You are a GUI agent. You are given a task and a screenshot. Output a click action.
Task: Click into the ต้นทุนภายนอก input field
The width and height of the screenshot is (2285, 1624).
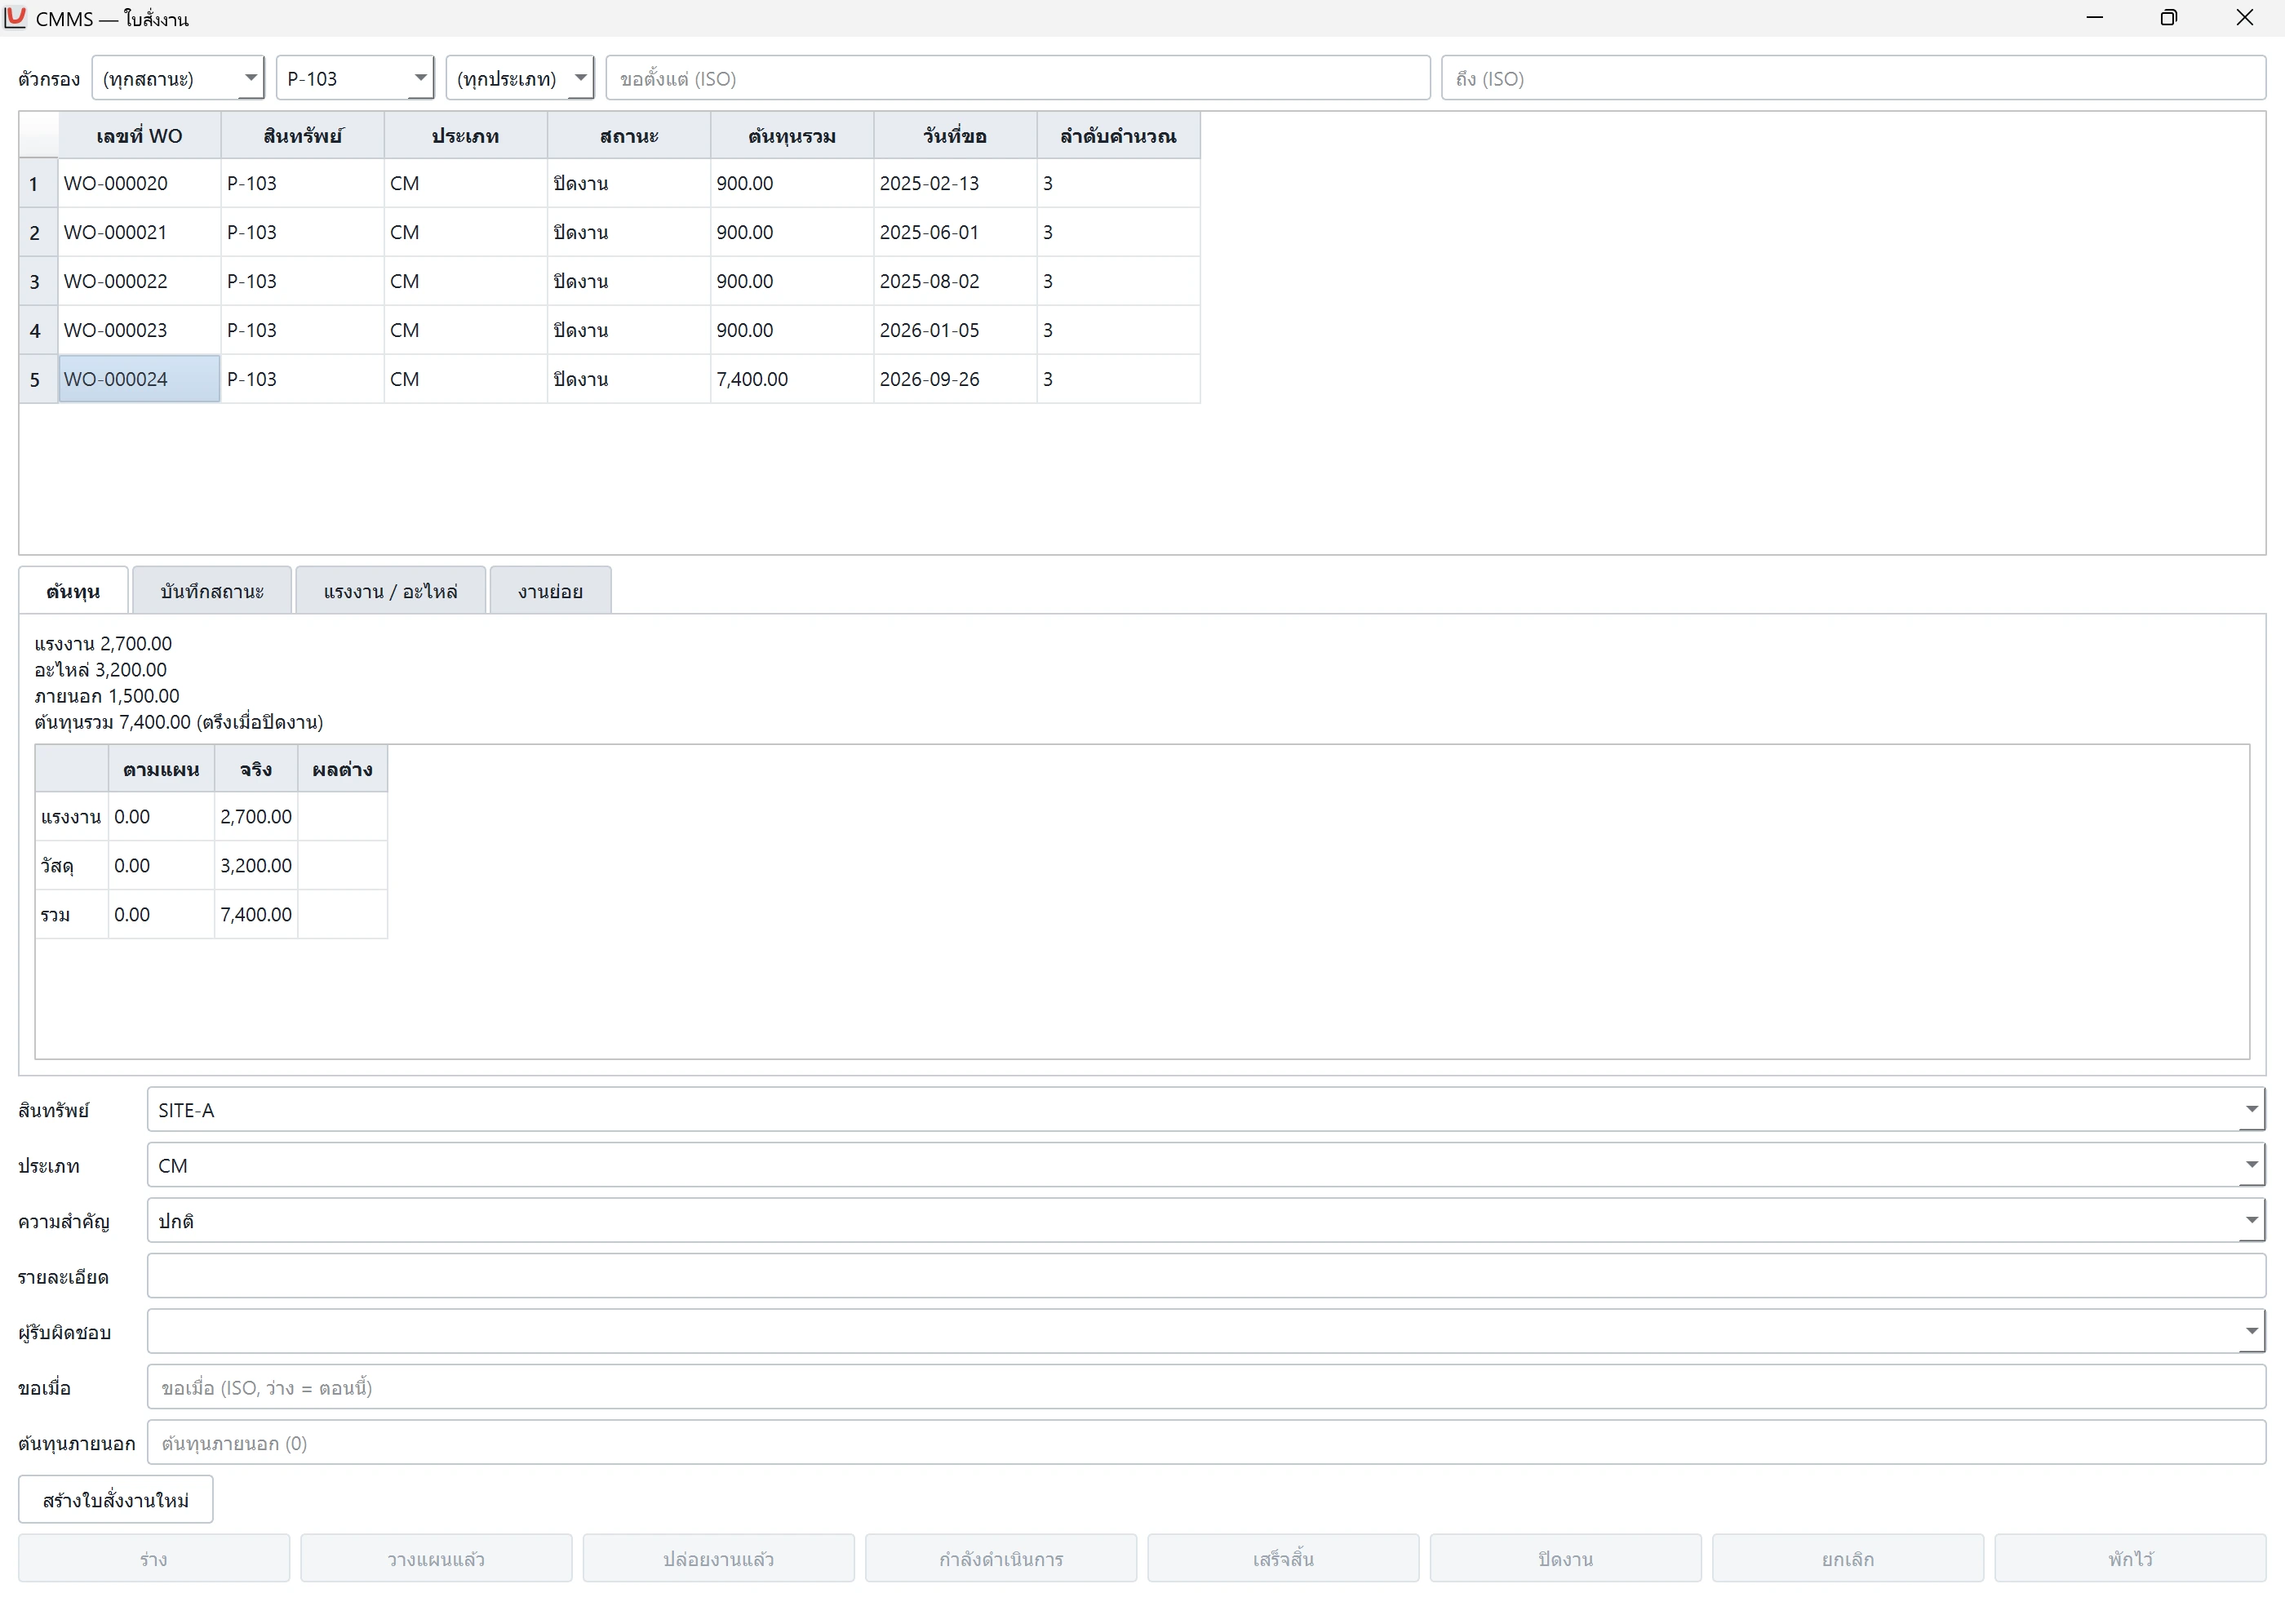click(1206, 1443)
